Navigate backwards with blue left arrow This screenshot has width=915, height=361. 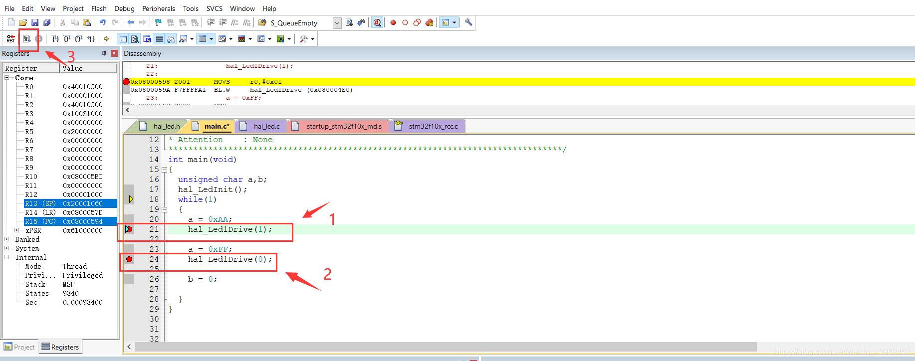(131, 22)
